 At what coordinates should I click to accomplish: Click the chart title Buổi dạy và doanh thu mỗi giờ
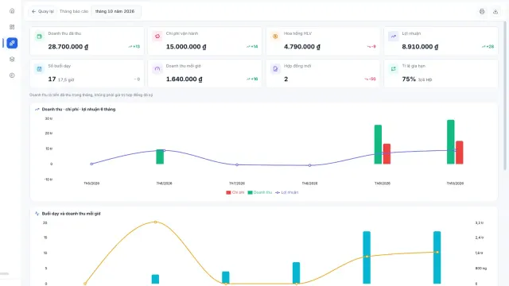coord(71,214)
